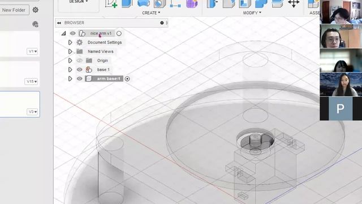Activate the nice arm v1 root component
Image resolution: width=362 pixels, height=204 pixels.
[x=119, y=33]
